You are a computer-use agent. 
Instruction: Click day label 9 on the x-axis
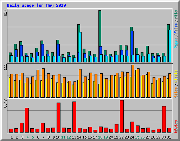click(x=54, y=137)
